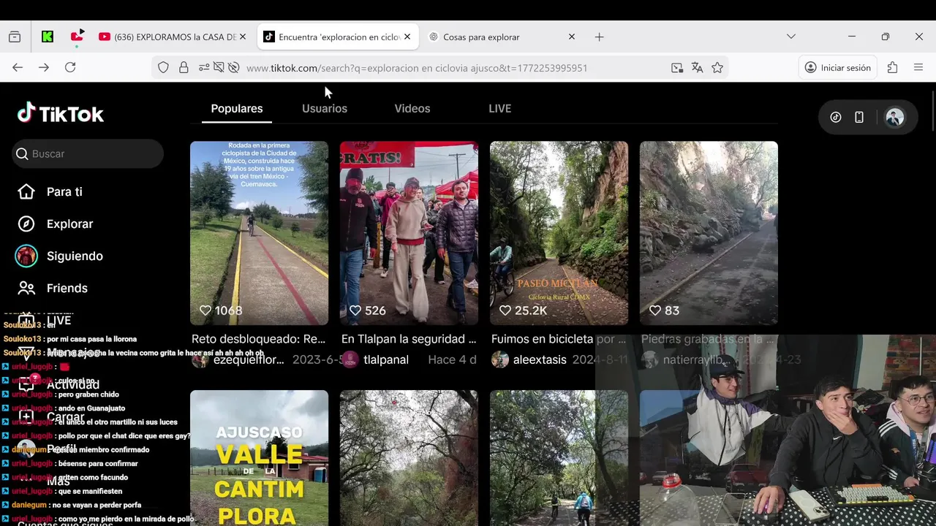
Task: Click the TikTok coins icon at top right
Action: pyautogui.click(x=836, y=117)
